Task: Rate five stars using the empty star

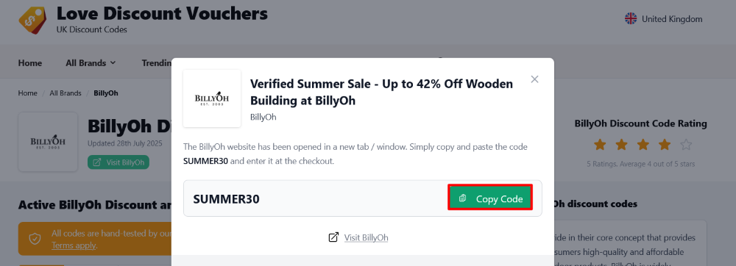Action: coord(686,144)
